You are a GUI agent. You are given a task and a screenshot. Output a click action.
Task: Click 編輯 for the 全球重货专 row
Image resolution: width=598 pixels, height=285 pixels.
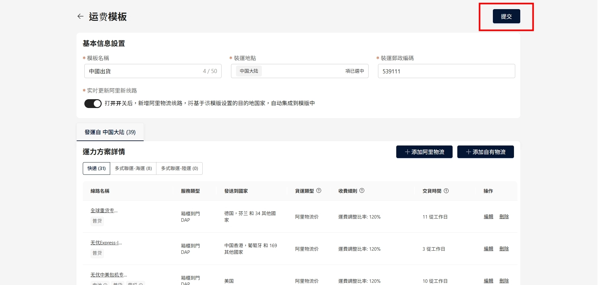pyautogui.click(x=488, y=217)
